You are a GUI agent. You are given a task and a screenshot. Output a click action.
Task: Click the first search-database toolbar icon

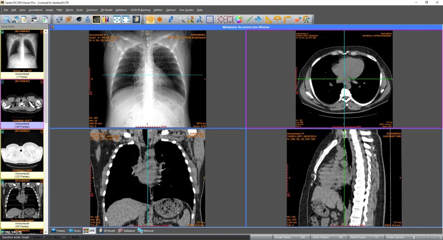[7, 19]
